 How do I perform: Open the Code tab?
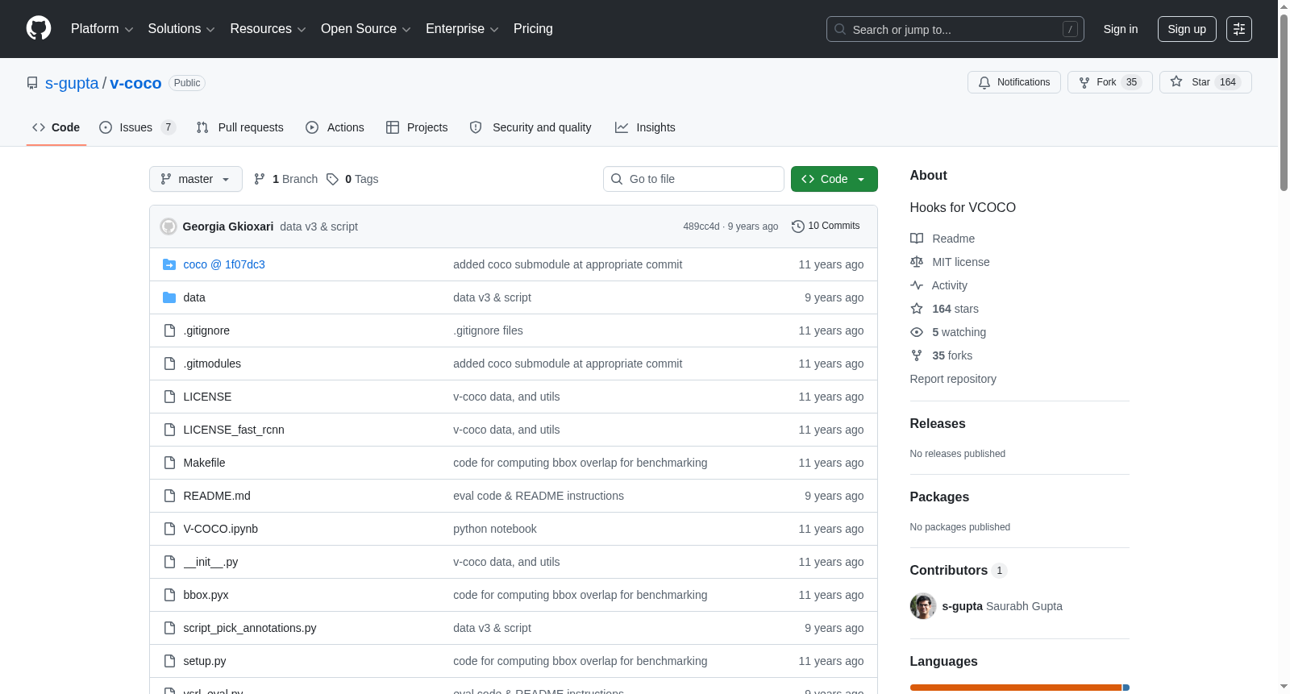pyautogui.click(x=56, y=127)
